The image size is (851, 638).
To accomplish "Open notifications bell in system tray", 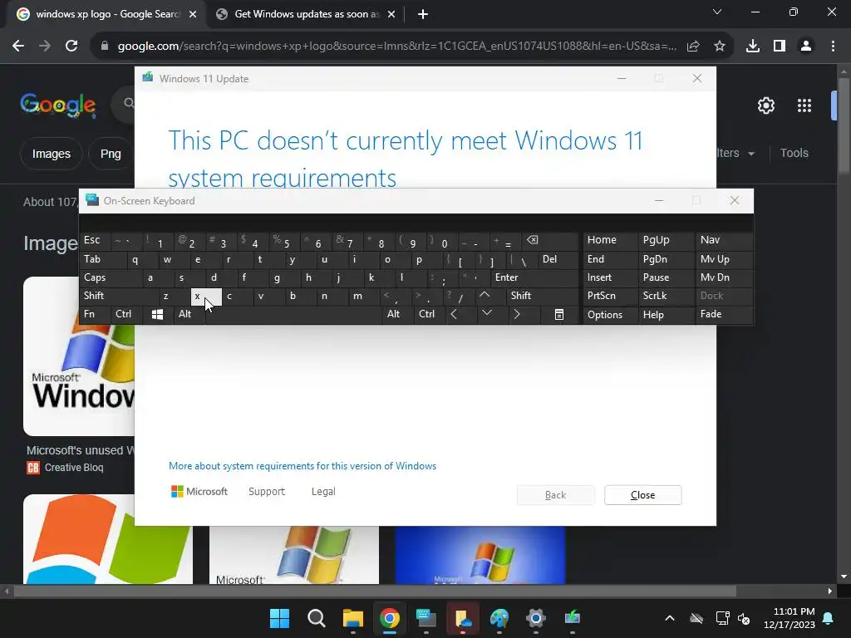I will pos(829,618).
